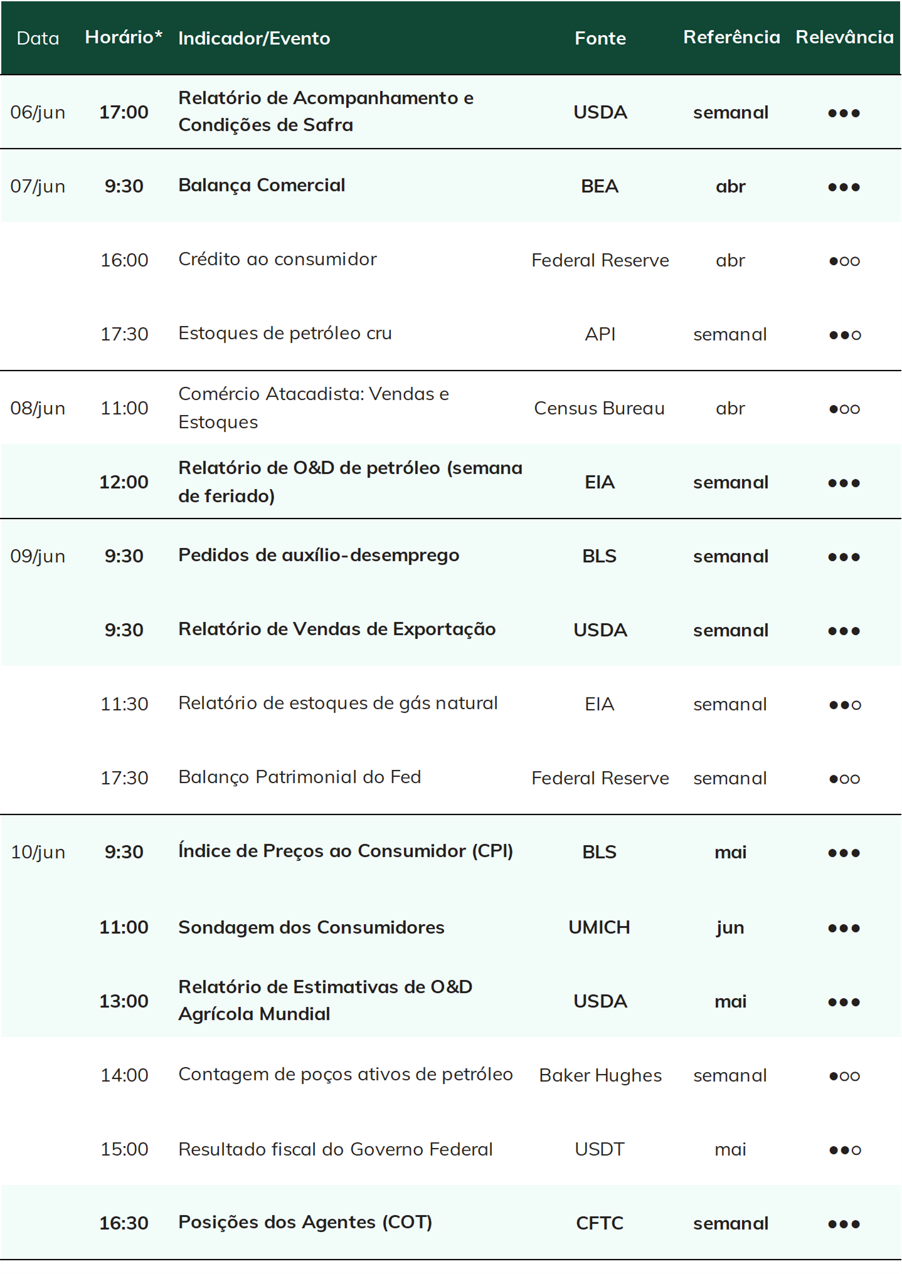
Task: Click relevance dots for Crédito ao consumidor
Action: coord(844,261)
